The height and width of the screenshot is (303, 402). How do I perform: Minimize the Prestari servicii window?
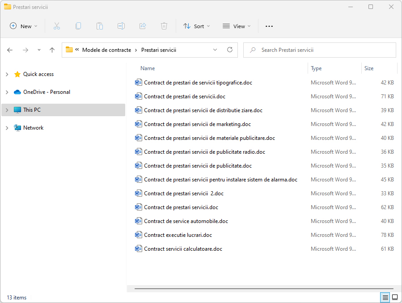(x=351, y=7)
